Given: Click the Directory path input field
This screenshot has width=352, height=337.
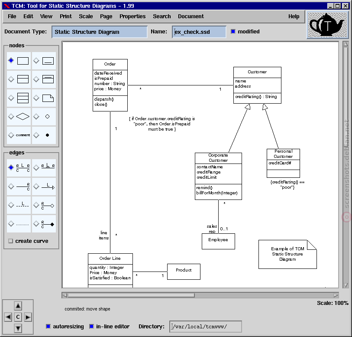Looking at the screenshot, I should click(205, 327).
